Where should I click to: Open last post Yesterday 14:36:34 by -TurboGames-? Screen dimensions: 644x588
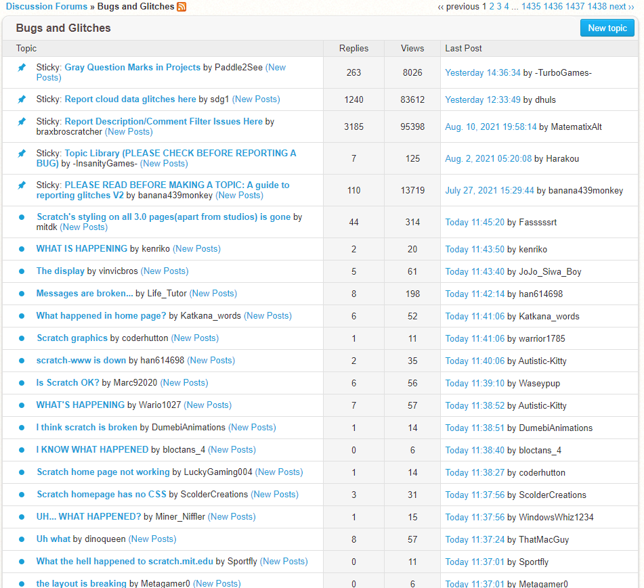(483, 72)
